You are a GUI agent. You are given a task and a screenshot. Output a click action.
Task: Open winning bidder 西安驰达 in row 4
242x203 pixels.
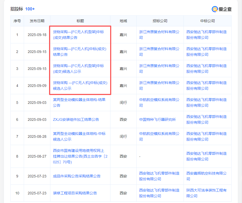206,86
